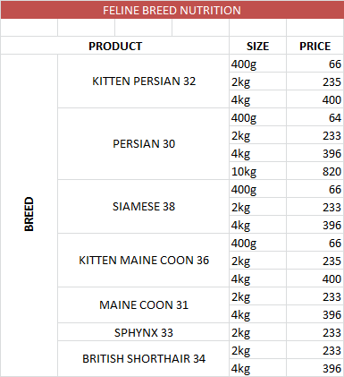Click the 2kg price for MAINE COON 31
The image size is (344, 377).
315,296
